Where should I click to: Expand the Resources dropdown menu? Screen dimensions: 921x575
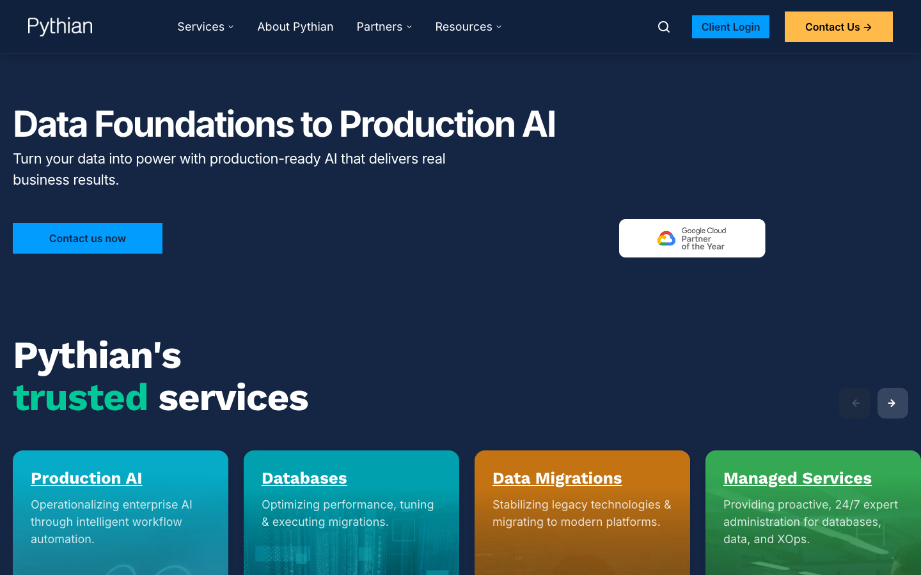coord(468,27)
